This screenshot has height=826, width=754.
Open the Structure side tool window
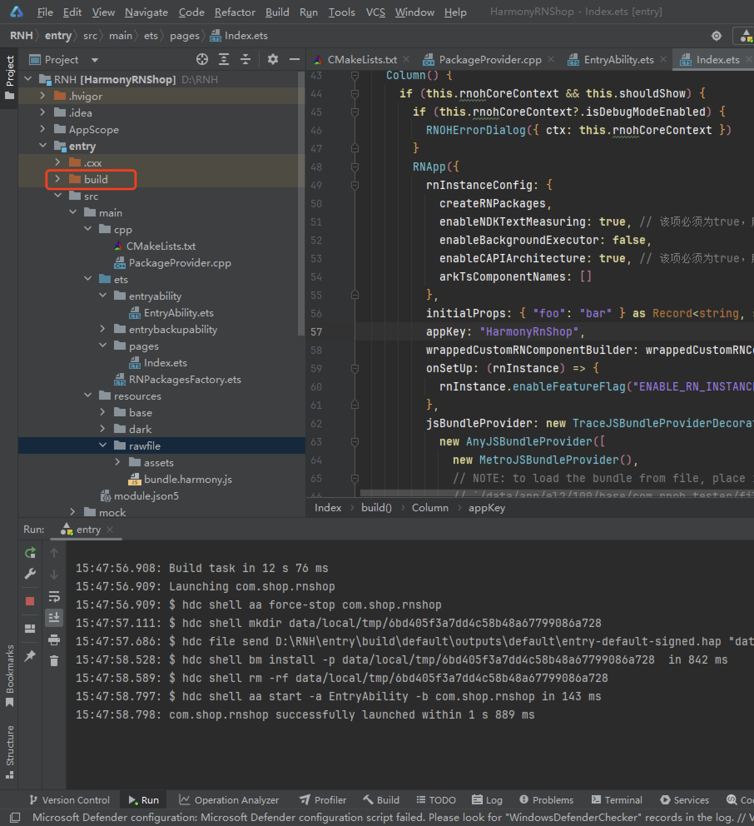click(10, 752)
